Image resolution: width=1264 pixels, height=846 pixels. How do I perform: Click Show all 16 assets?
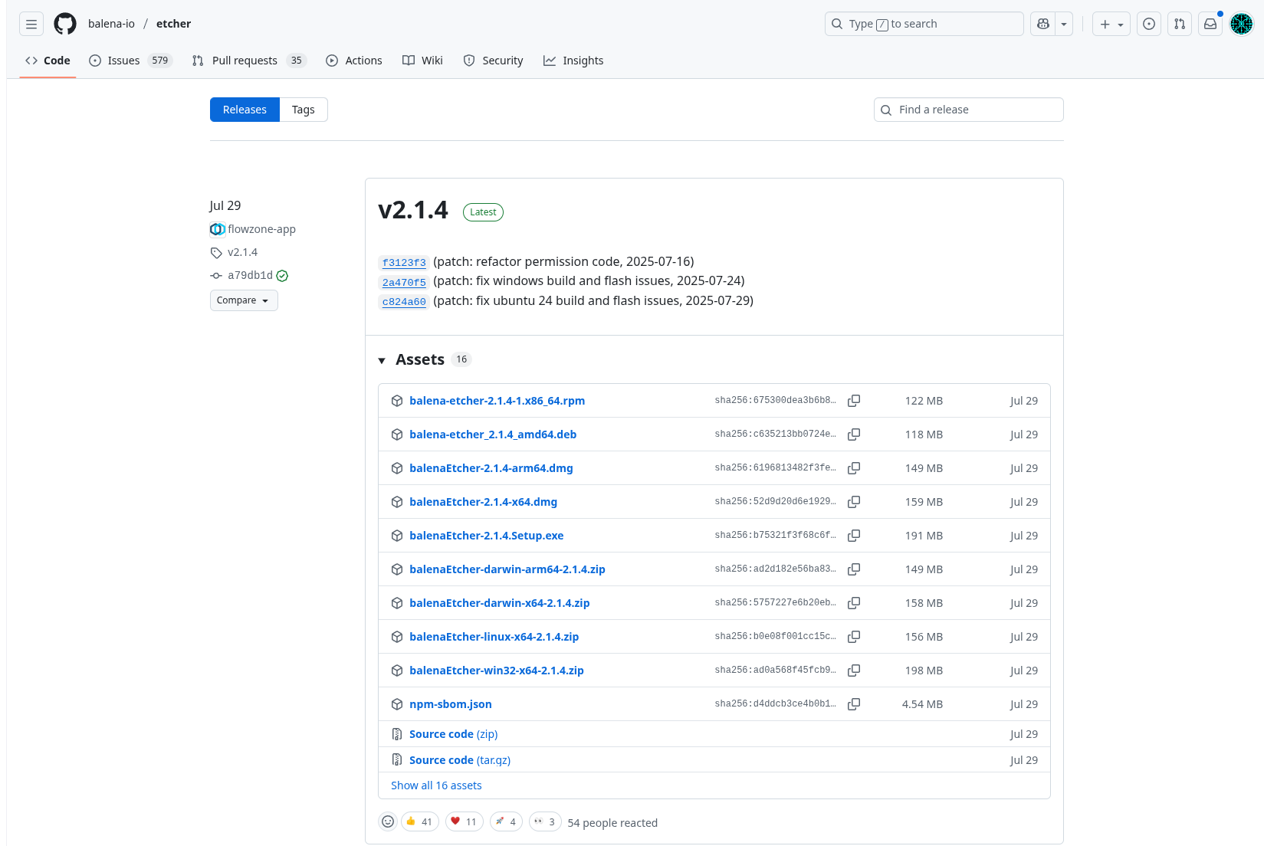tap(436, 785)
